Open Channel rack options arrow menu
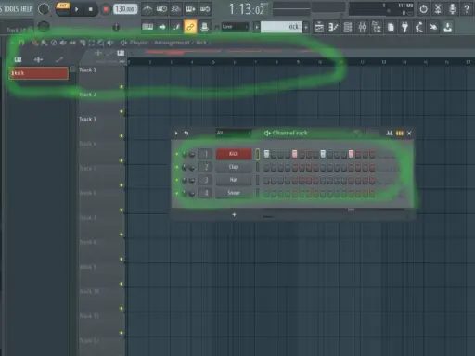This screenshot has height=356, width=475. (x=176, y=133)
